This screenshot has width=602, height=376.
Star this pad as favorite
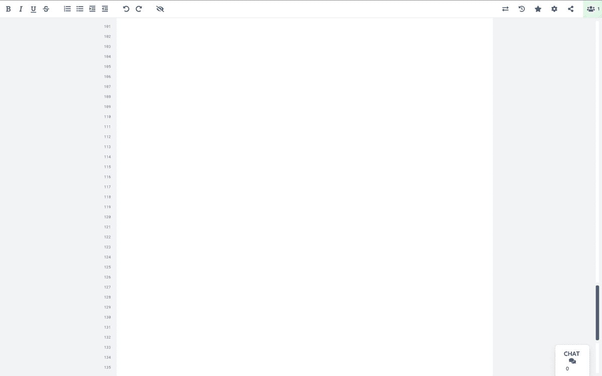[x=538, y=9]
